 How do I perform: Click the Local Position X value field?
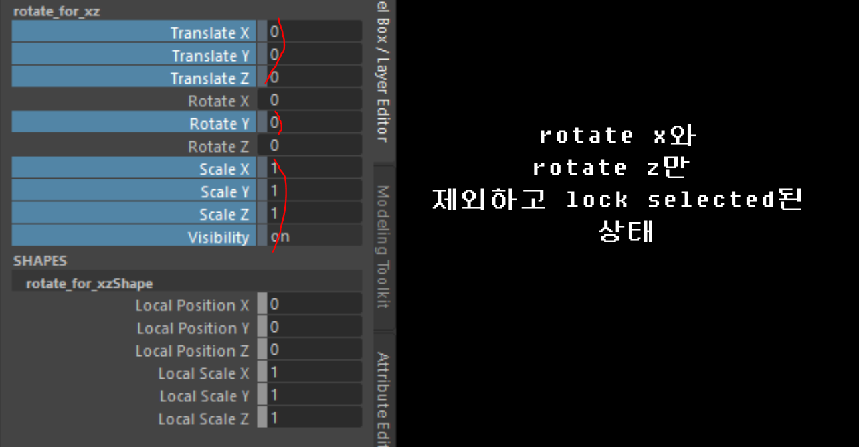(x=314, y=304)
